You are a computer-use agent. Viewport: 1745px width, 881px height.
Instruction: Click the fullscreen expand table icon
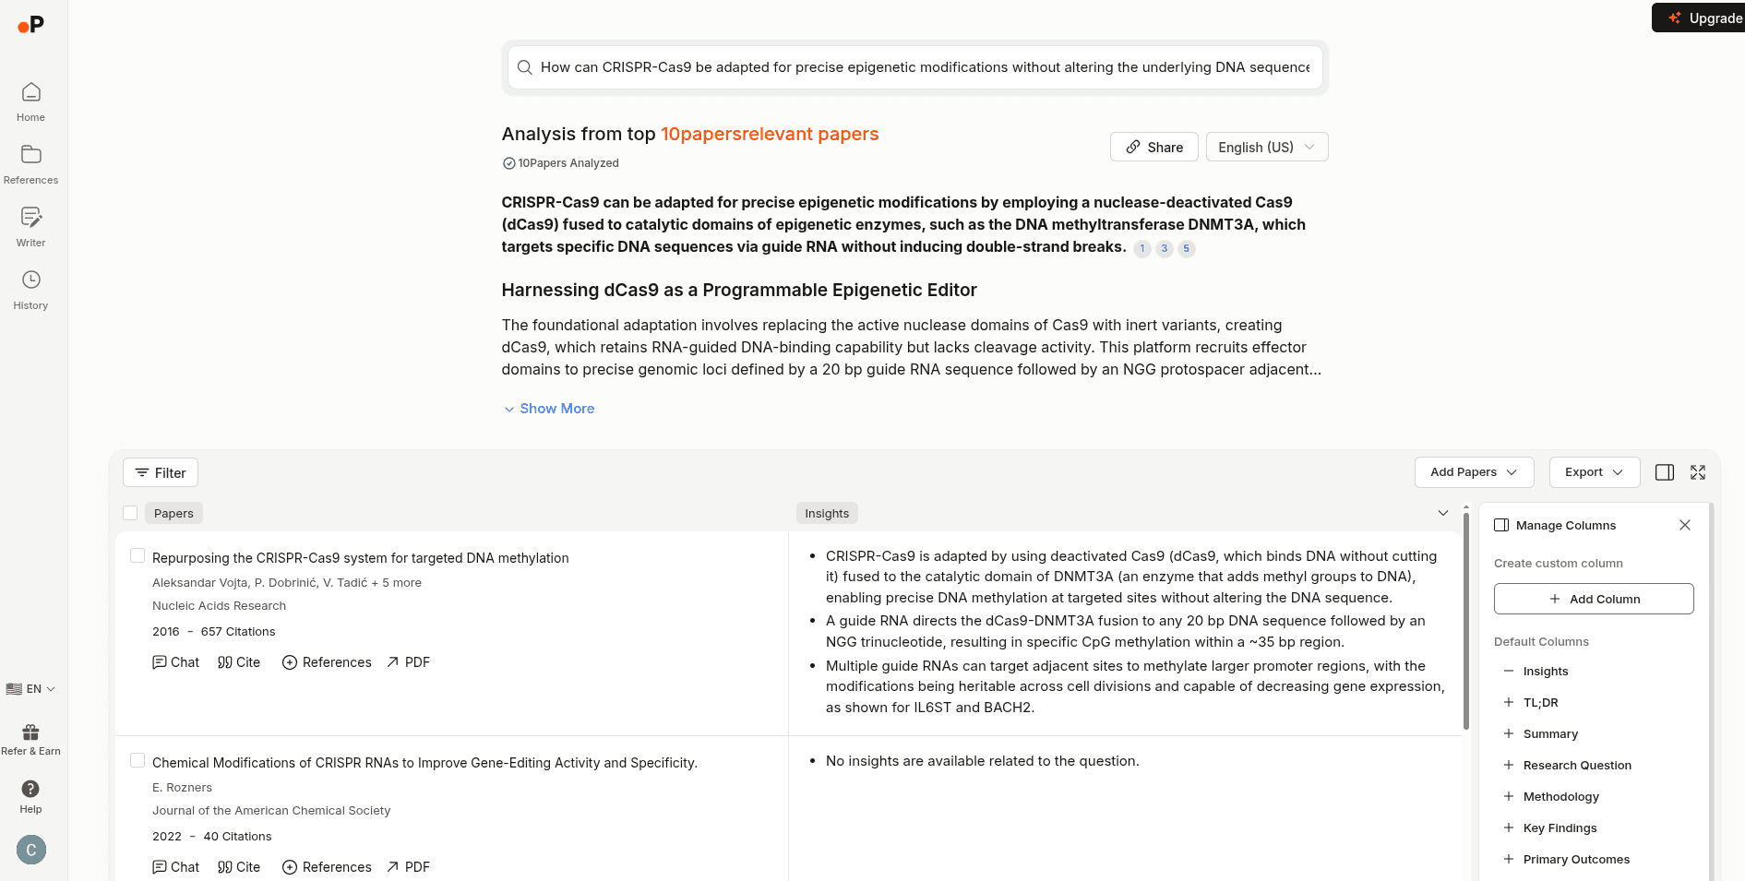tap(1698, 472)
